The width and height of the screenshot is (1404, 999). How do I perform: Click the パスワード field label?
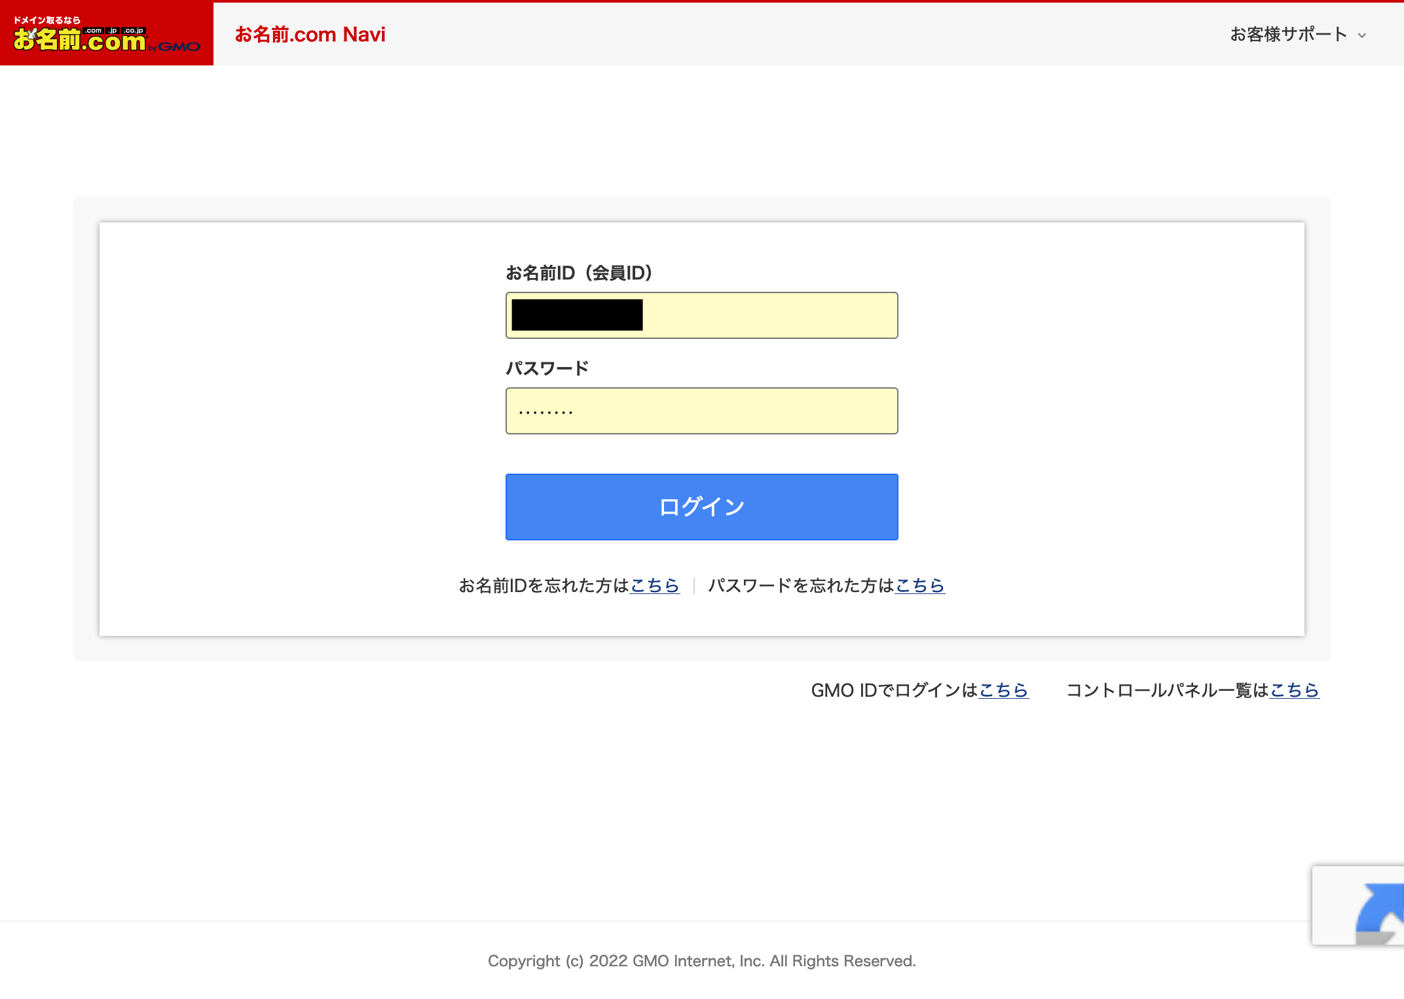pyautogui.click(x=547, y=368)
